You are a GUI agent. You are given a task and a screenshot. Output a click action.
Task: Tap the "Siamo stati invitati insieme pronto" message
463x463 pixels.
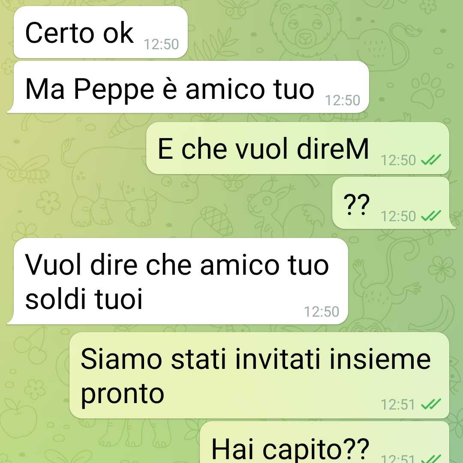[x=259, y=375]
